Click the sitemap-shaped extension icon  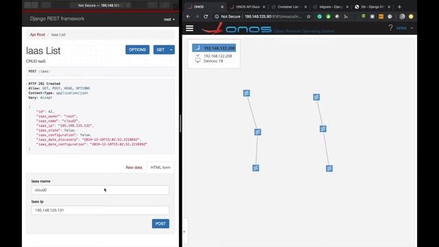[x=346, y=16]
